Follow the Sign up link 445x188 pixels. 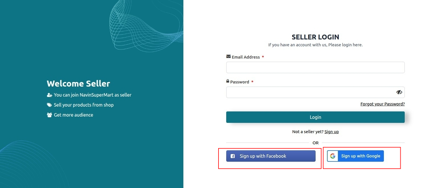click(x=332, y=132)
